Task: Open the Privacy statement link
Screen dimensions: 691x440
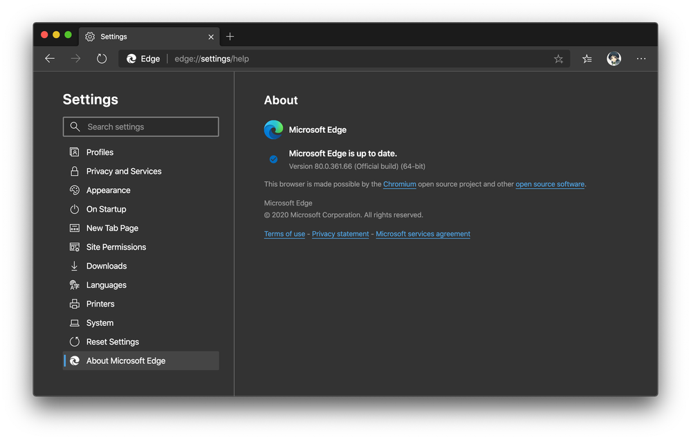Action: pyautogui.click(x=340, y=234)
